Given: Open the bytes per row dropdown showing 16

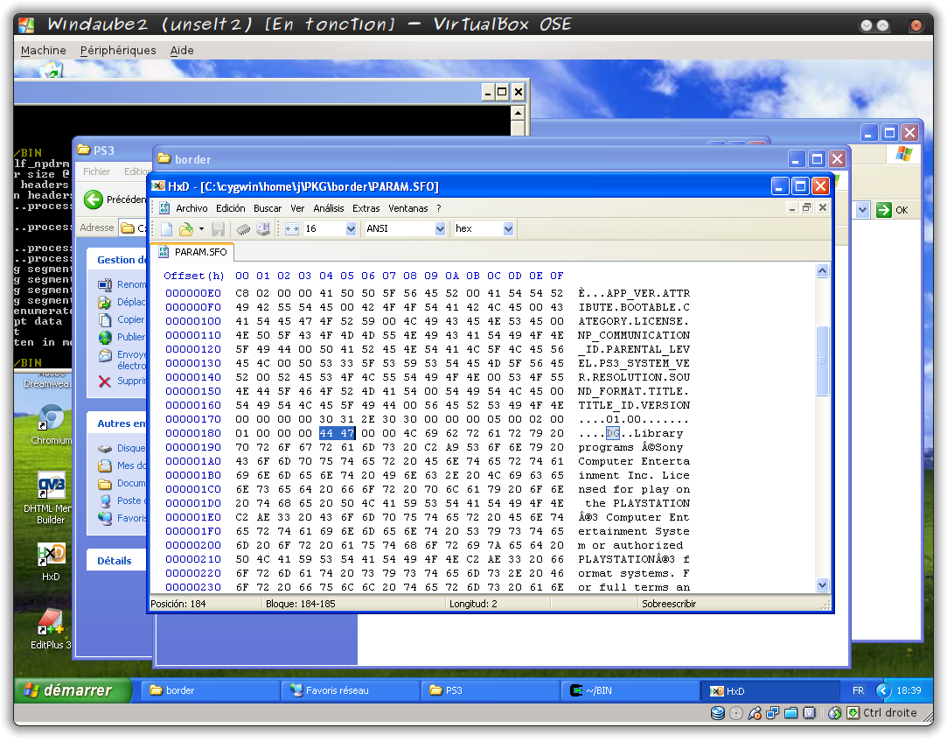Looking at the screenshot, I should (351, 229).
